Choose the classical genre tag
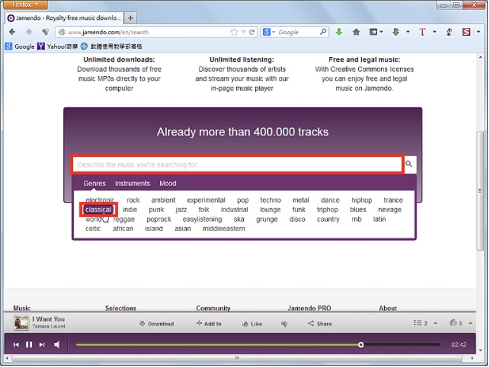The height and width of the screenshot is (367, 489). pos(98,210)
